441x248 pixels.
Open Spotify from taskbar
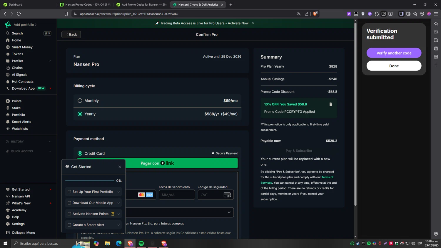point(141,243)
